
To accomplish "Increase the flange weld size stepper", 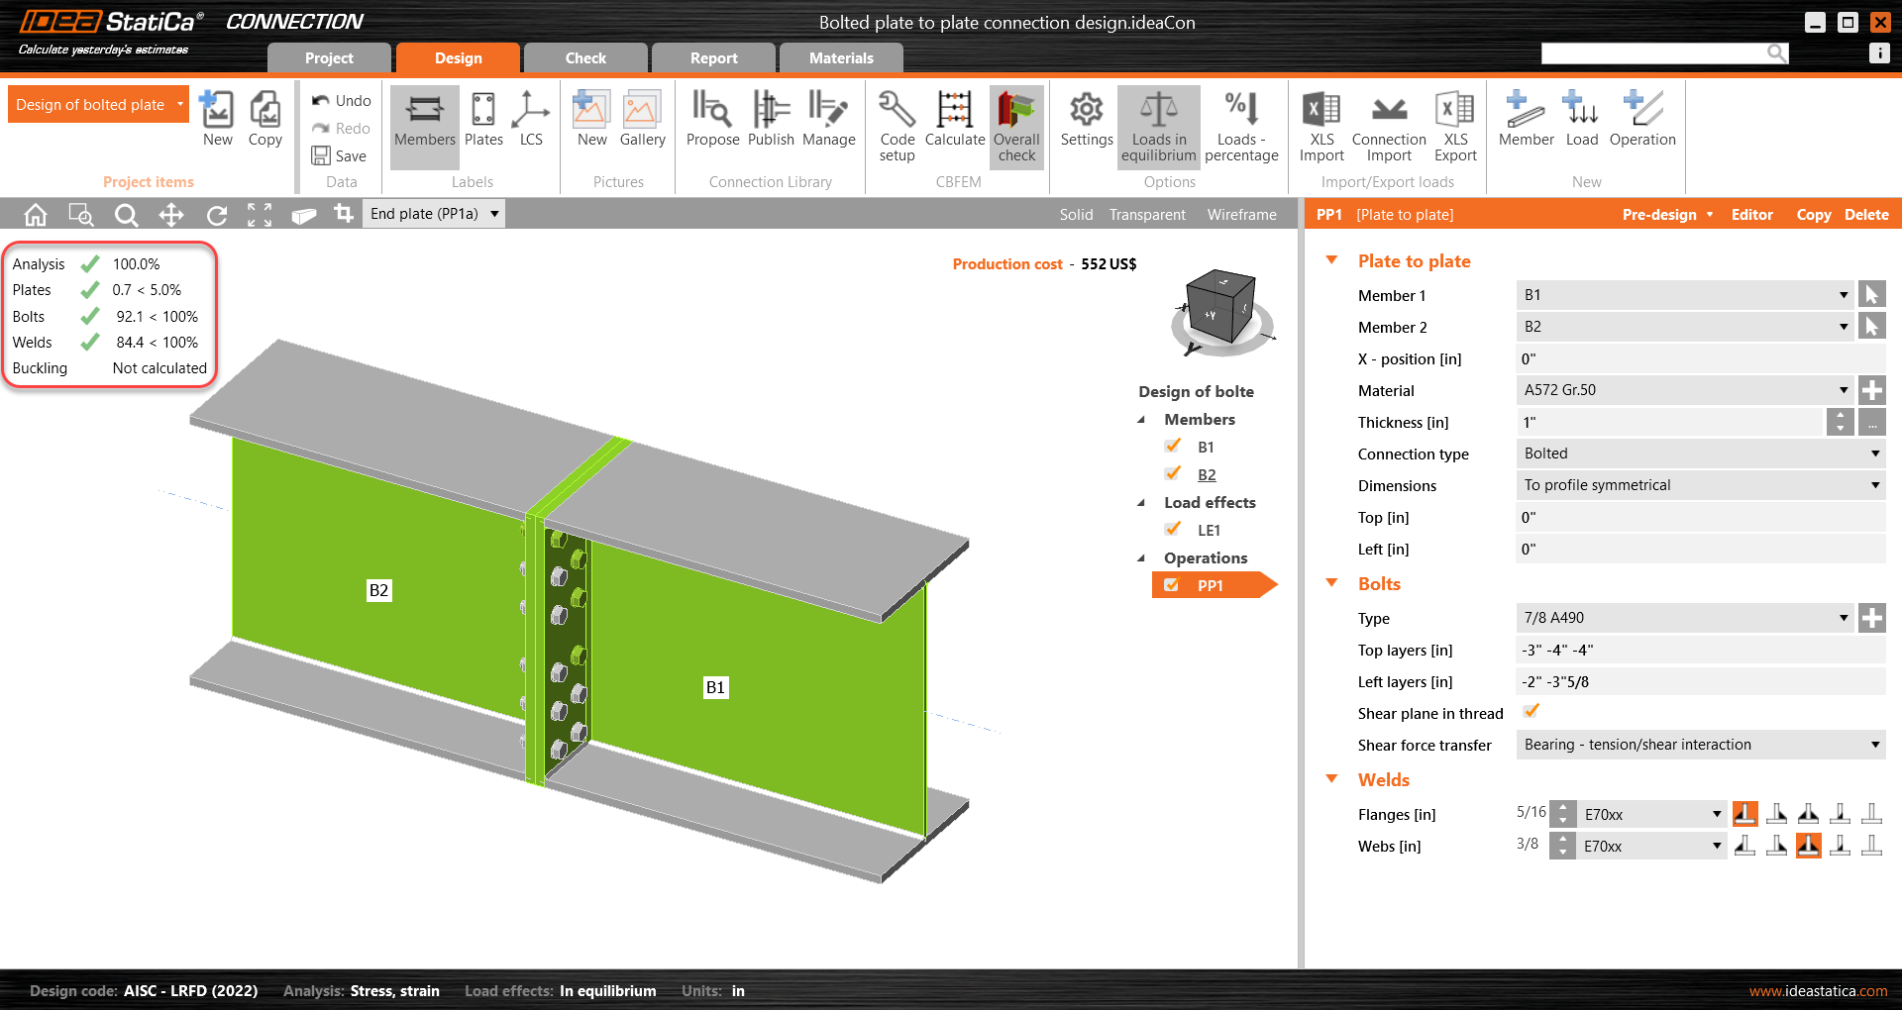I will [x=1561, y=807].
